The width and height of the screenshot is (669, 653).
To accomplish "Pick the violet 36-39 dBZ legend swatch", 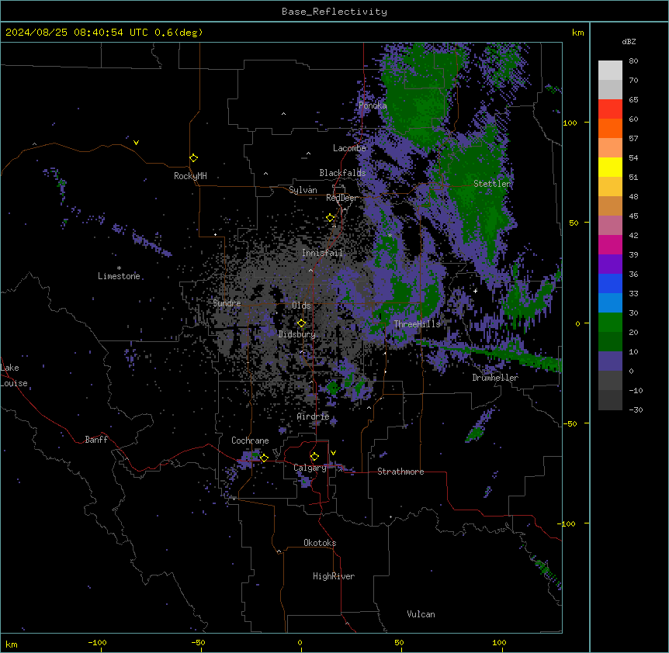I will click(610, 264).
